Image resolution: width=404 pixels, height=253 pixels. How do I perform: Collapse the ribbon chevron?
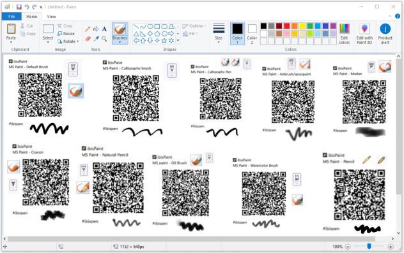pos(390,16)
